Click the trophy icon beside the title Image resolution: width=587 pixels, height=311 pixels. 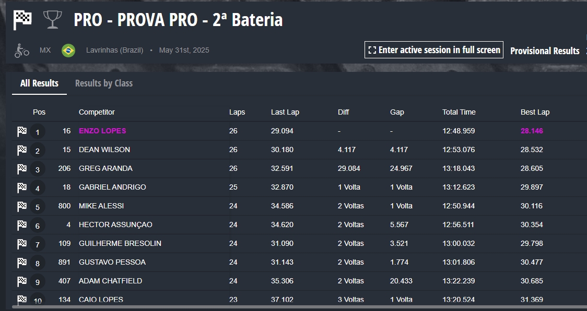(52, 19)
